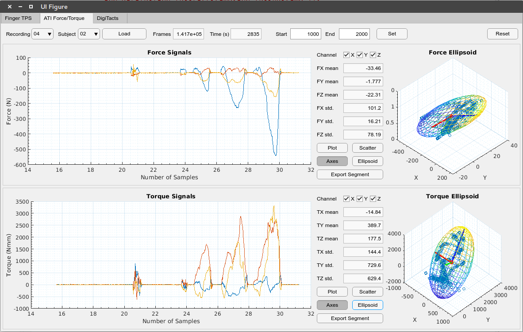Open the force Scatter view
Viewport: 523px width, 332px height.
(367, 147)
